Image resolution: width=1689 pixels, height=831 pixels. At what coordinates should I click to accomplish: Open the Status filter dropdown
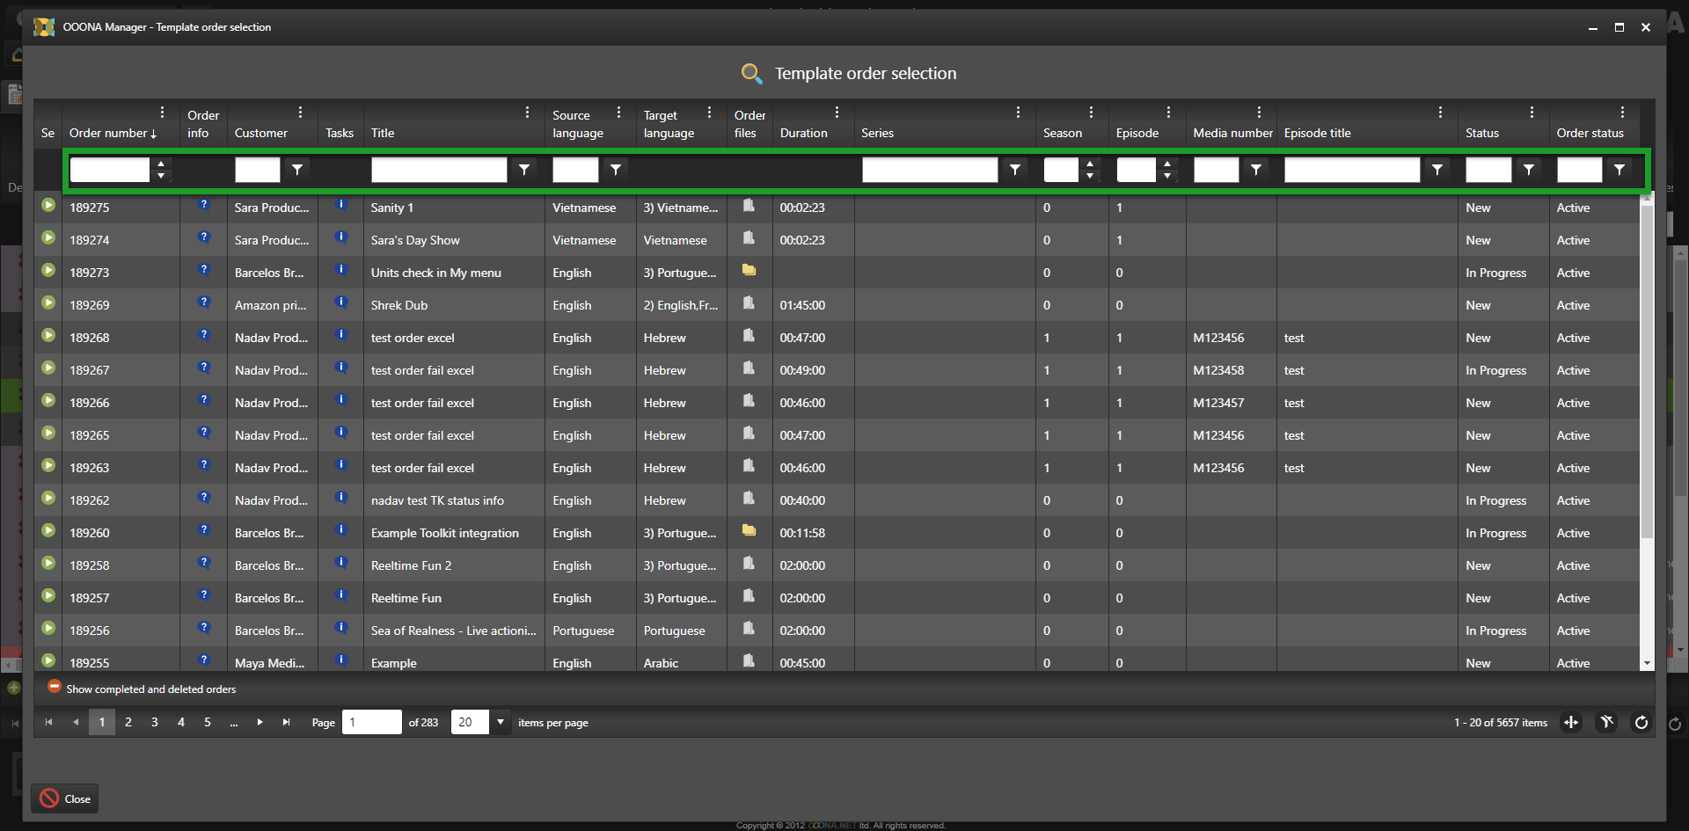1529,170
